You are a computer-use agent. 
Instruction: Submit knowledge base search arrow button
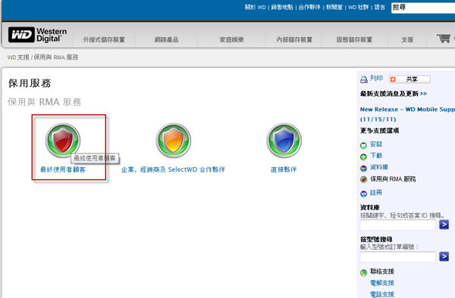coord(444,225)
